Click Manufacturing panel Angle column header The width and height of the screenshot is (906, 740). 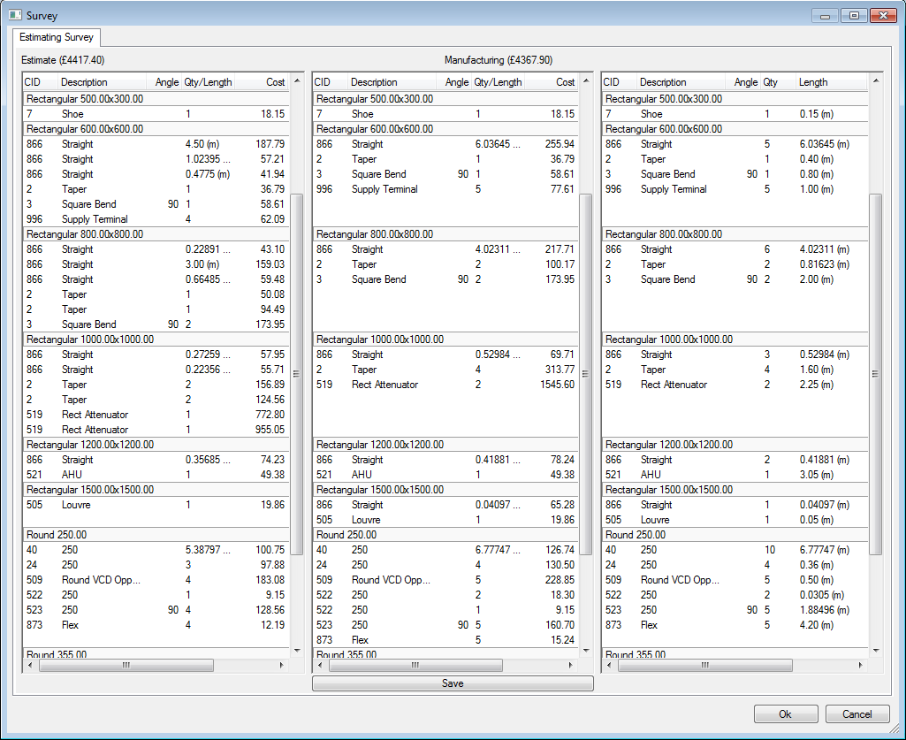[453, 82]
